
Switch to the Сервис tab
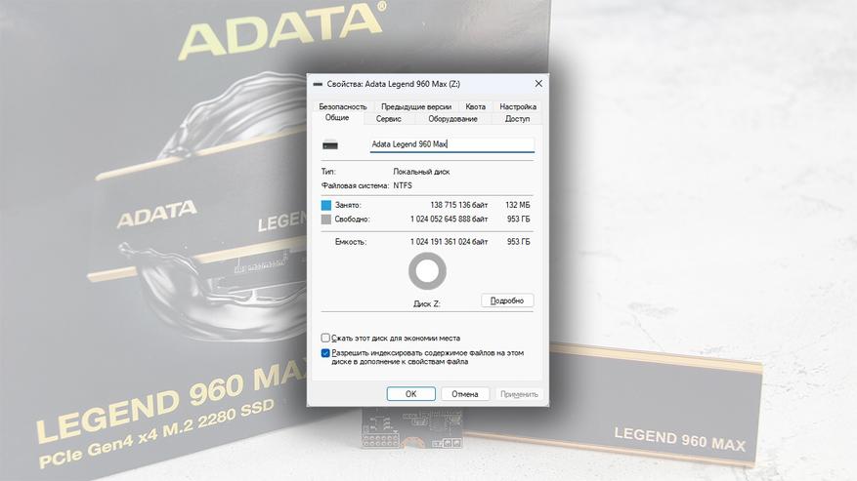(x=389, y=118)
